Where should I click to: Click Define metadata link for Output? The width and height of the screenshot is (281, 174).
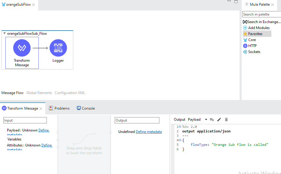point(149,132)
